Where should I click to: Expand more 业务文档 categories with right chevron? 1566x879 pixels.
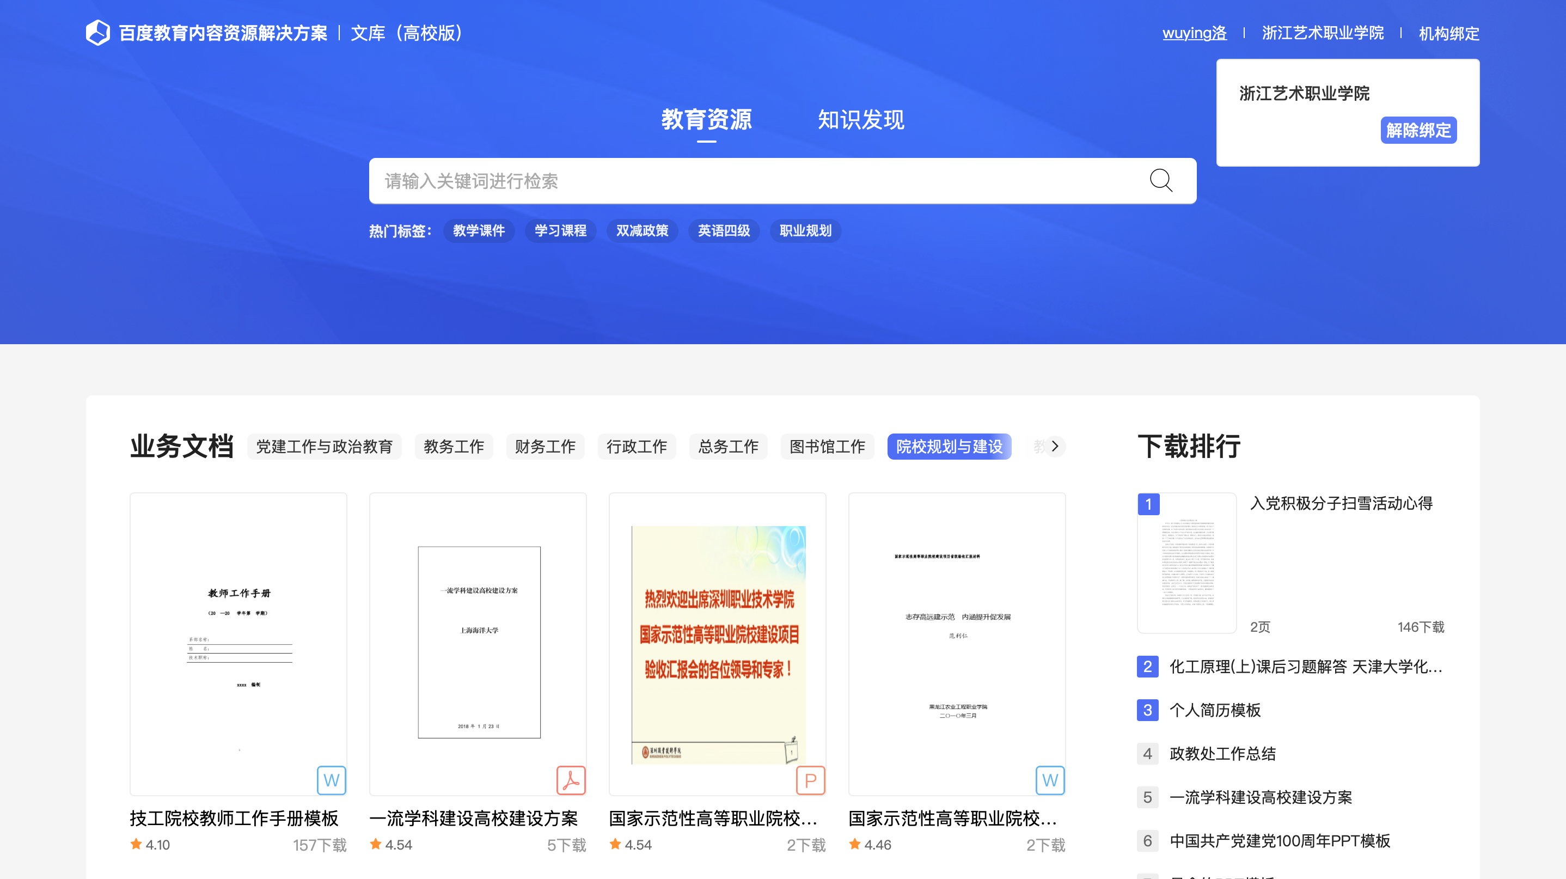tap(1055, 445)
